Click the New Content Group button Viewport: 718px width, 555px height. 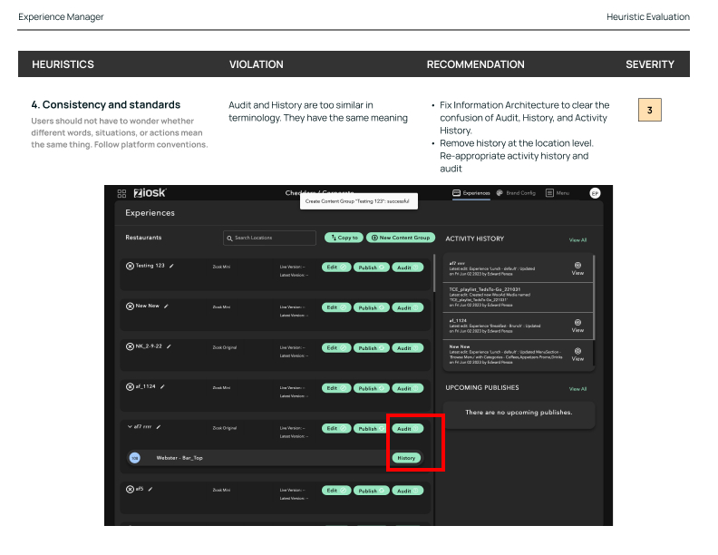tap(400, 238)
